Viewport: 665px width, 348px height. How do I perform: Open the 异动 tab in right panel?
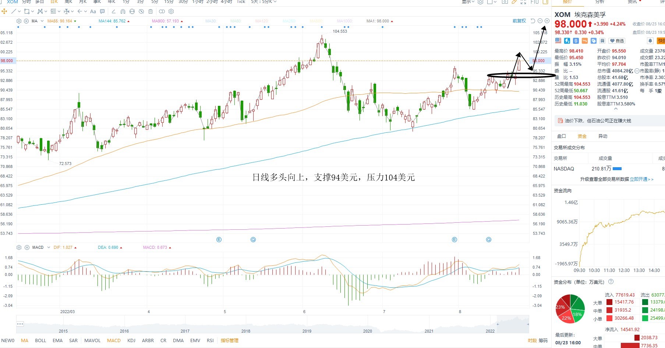603,136
